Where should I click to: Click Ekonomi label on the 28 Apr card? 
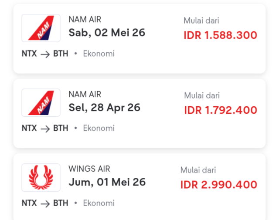99,129
